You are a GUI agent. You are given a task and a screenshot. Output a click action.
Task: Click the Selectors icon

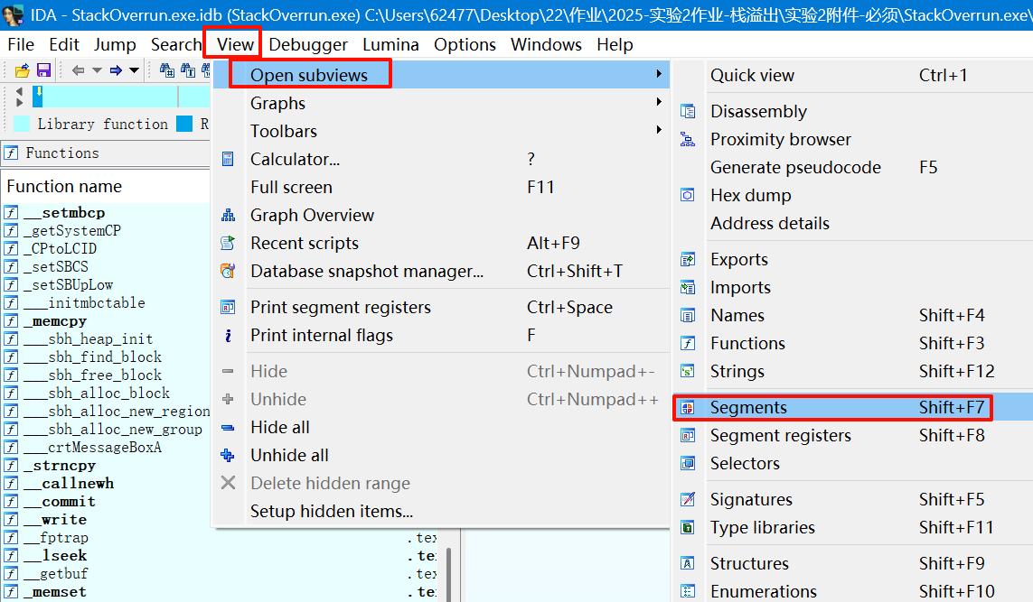(688, 463)
